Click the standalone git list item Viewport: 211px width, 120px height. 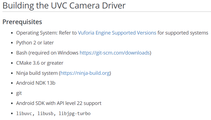19,93
